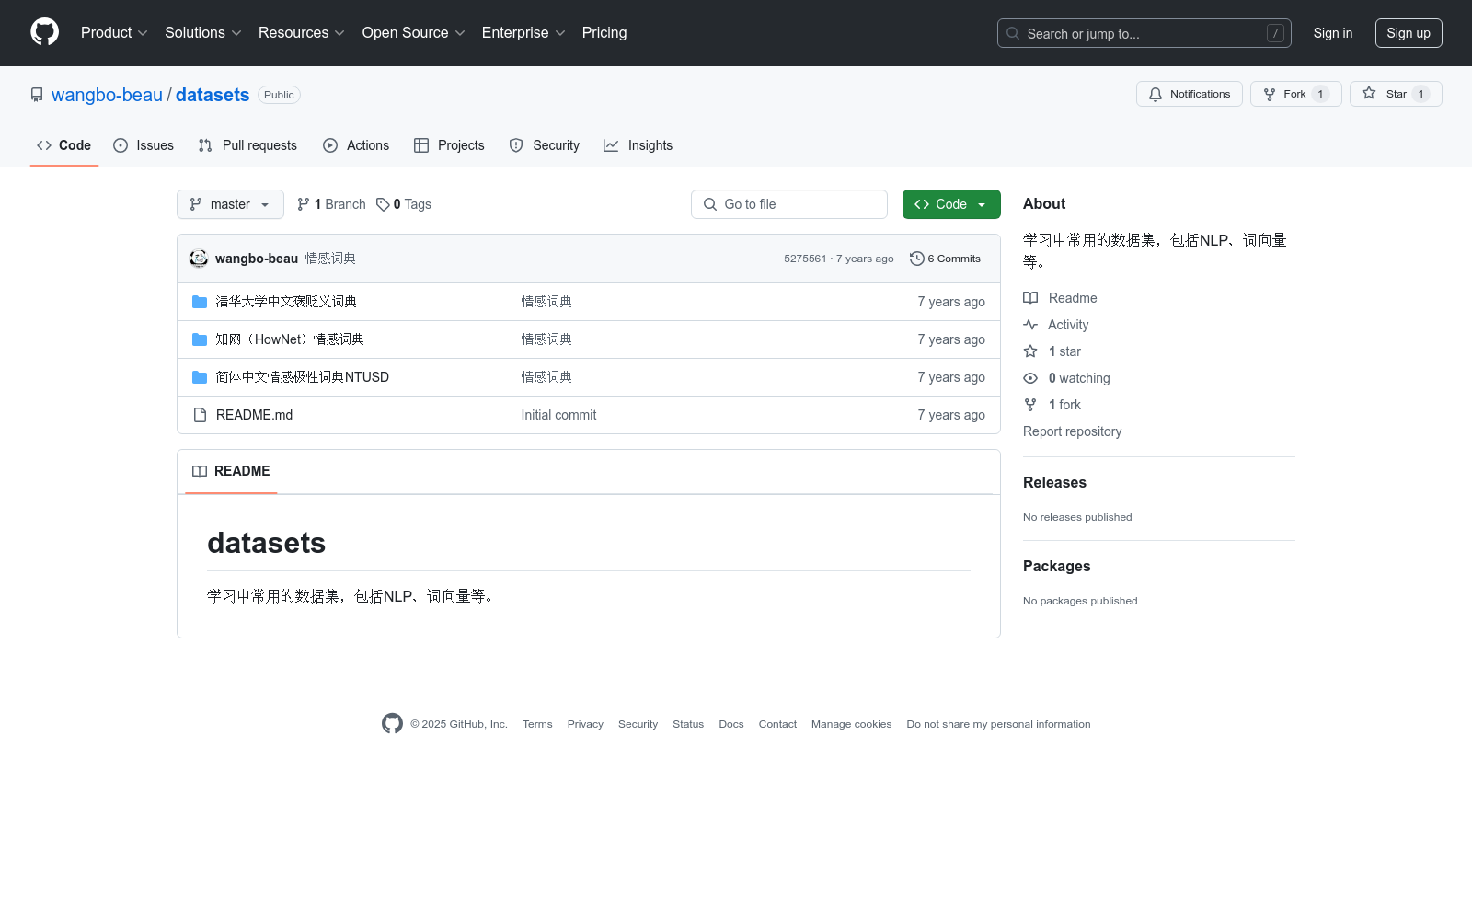Open the footer Contact link

(777, 724)
